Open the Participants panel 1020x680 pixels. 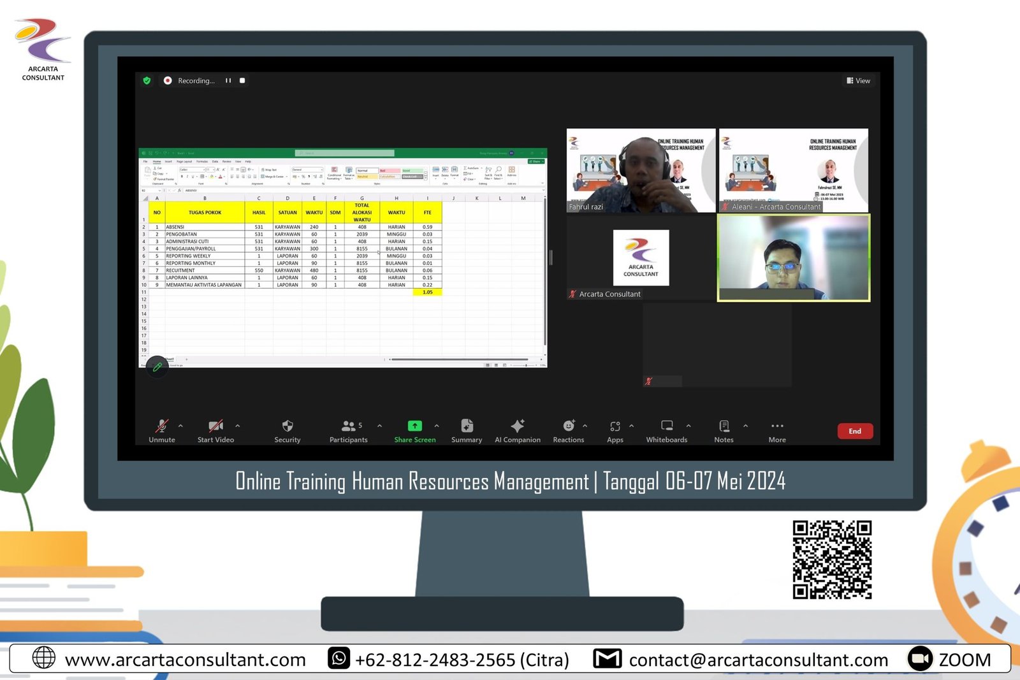(349, 431)
